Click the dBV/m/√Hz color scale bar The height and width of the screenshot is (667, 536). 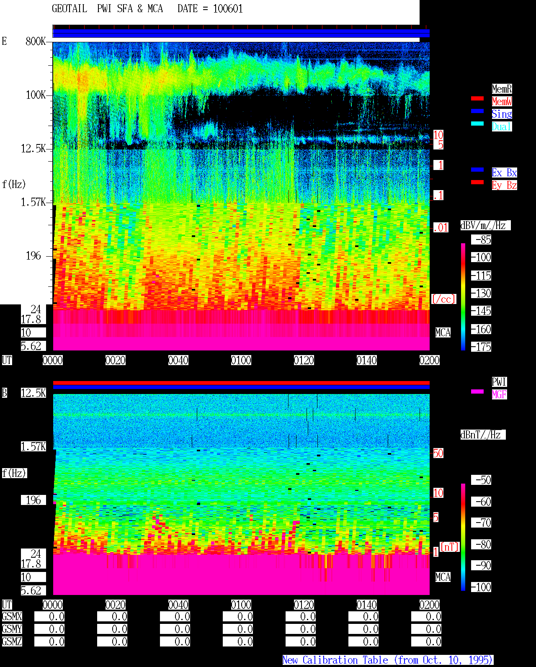coord(463,296)
